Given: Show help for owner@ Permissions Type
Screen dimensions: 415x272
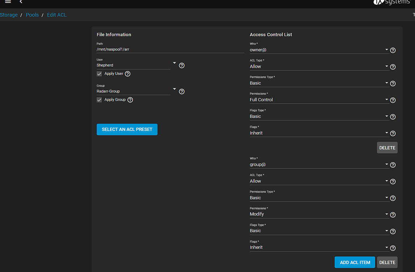Looking at the screenshot, I should (393, 84).
